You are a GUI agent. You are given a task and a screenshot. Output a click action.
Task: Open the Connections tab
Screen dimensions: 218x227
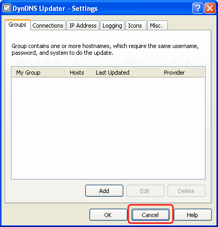click(48, 26)
